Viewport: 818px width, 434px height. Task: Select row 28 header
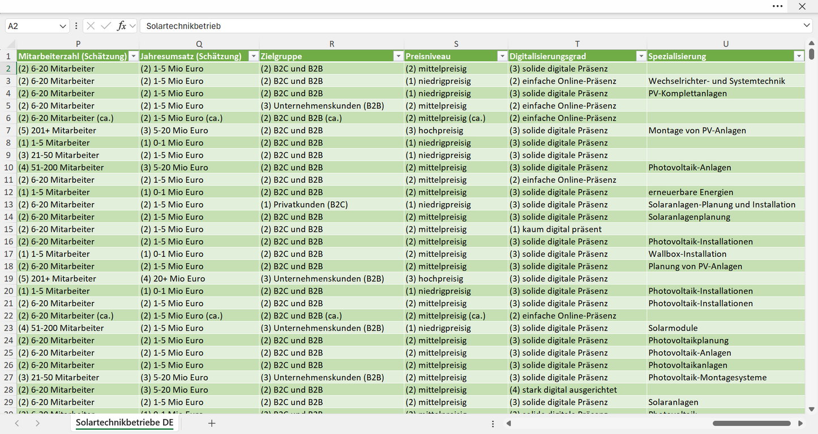pyautogui.click(x=8, y=389)
